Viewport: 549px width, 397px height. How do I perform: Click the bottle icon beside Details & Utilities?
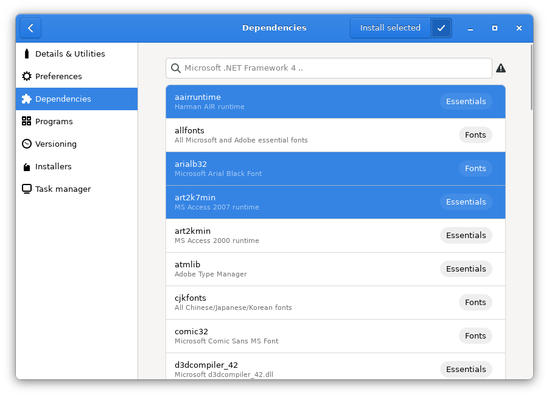coord(27,54)
